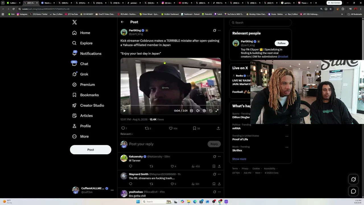364x205 pixels.
Task: Open the Dillon Dingler trend
Action: (x=241, y=117)
